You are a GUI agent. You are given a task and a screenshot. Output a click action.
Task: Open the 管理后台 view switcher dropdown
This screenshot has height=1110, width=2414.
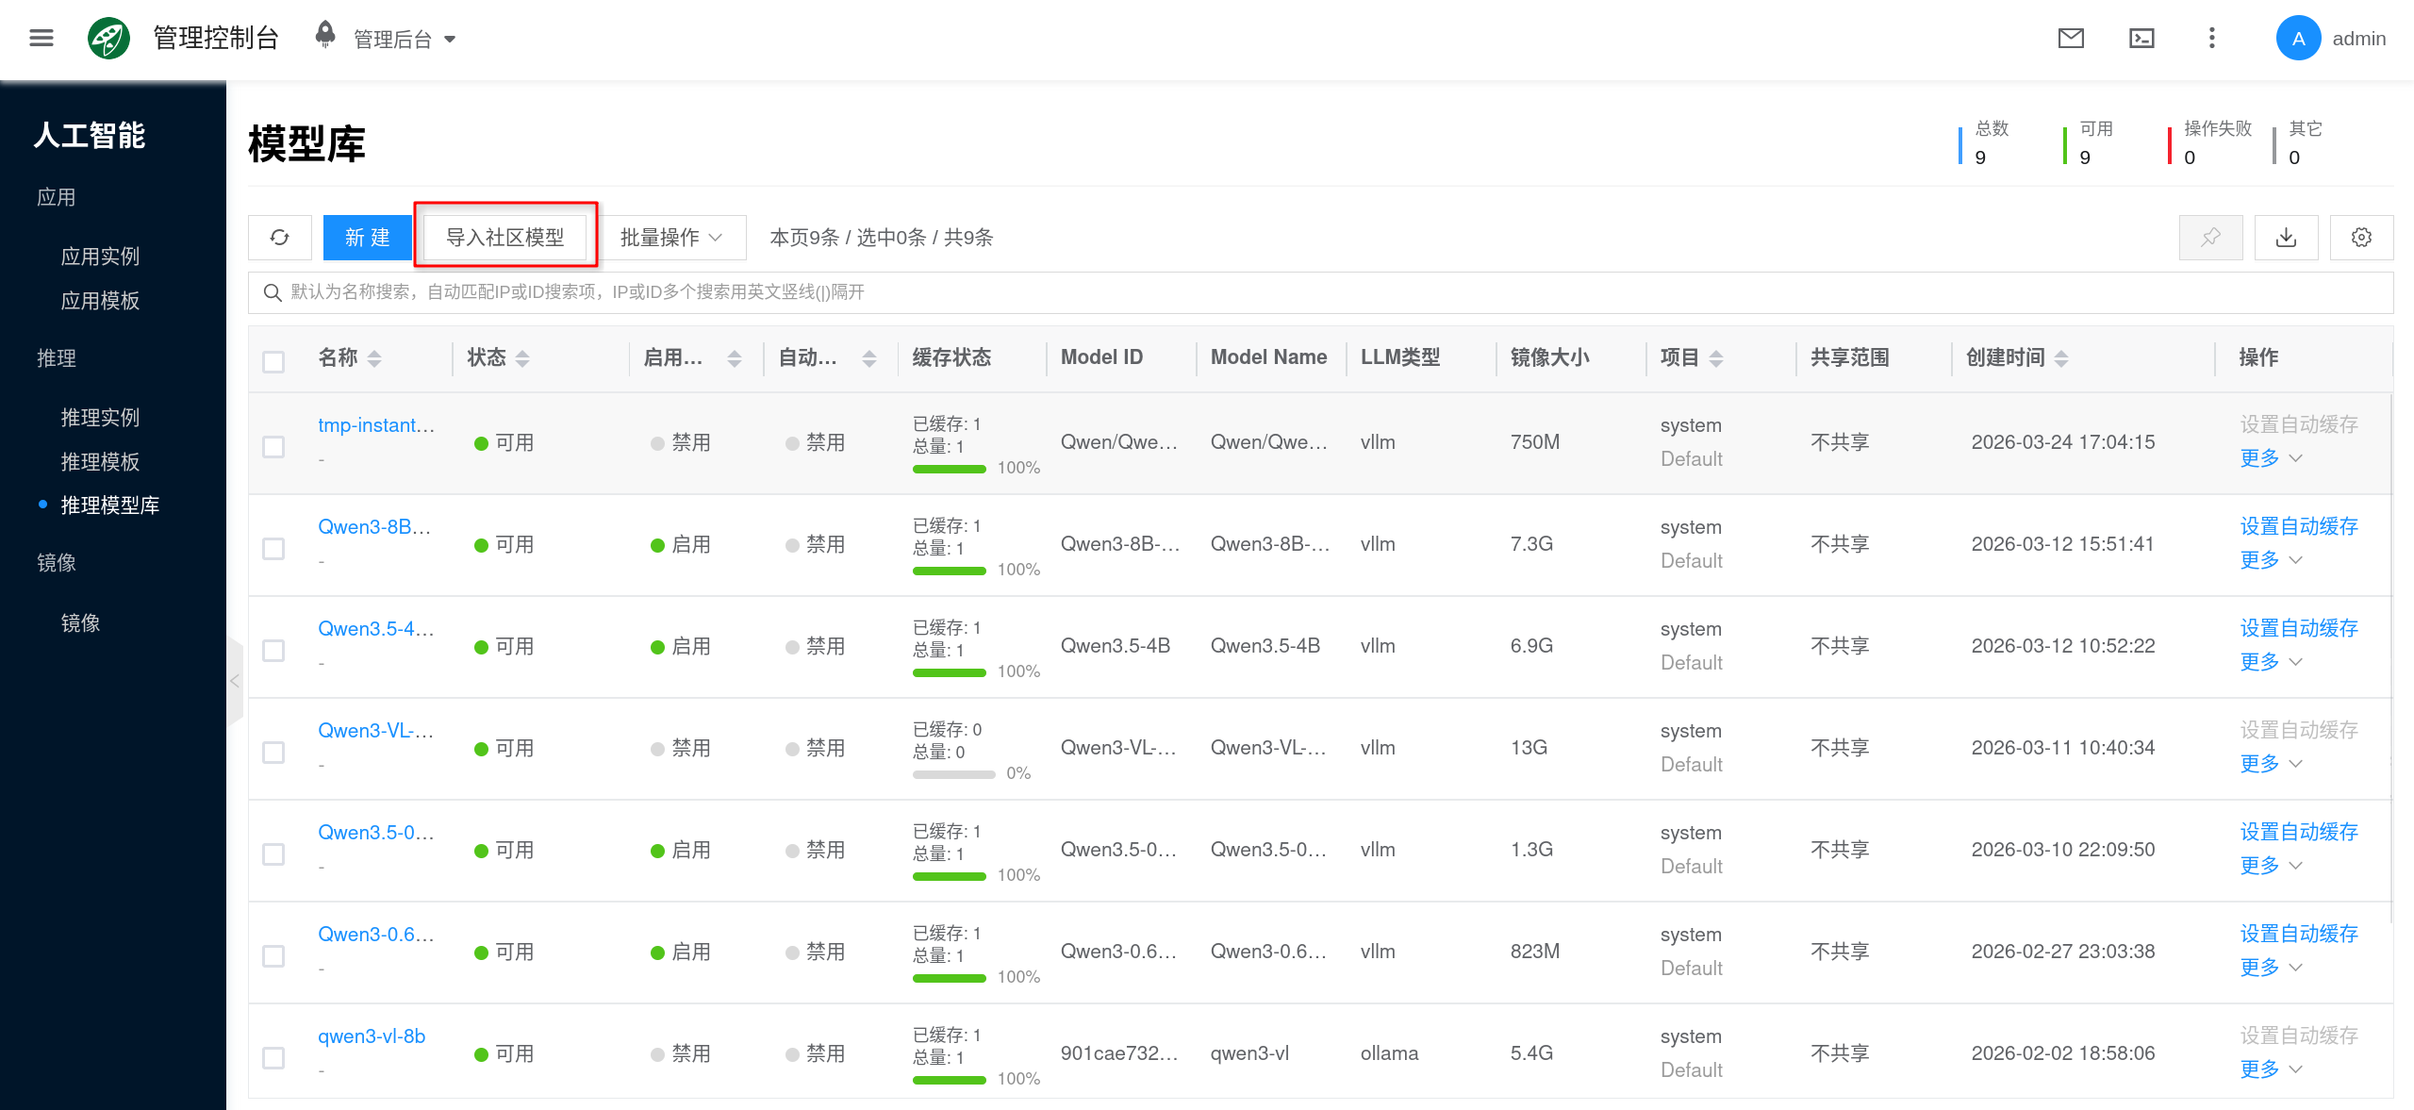click(x=404, y=40)
